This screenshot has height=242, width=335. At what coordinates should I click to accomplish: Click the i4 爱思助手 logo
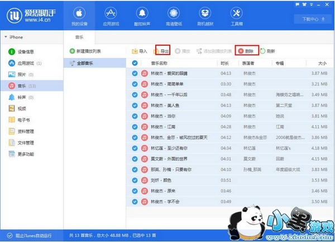pyautogui.click(x=31, y=16)
